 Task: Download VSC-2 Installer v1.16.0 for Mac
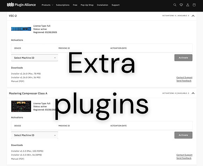26,74
